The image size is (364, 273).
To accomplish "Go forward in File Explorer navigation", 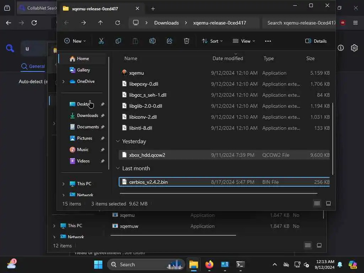I will tap(84, 23).
